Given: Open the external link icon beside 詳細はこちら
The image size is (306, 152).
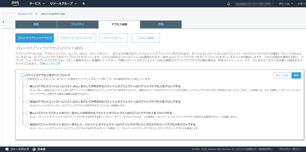Looking at the screenshot, I should point(58,64).
